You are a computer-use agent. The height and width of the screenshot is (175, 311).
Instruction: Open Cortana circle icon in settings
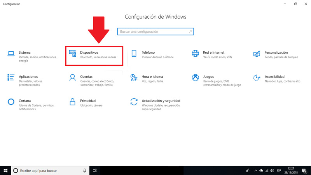point(11,102)
